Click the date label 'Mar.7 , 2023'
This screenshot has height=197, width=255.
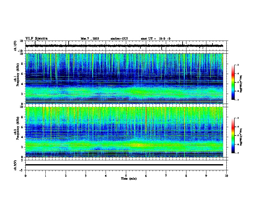[x=90, y=39]
